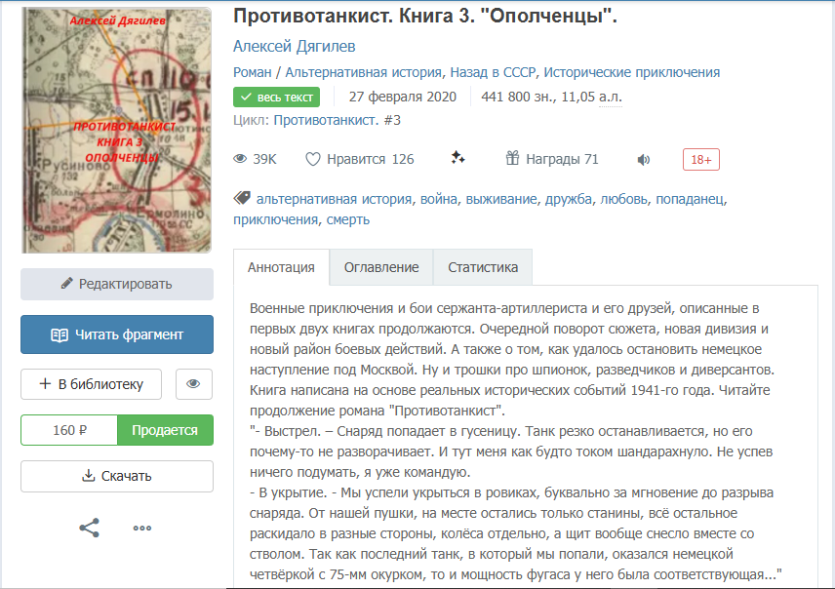
Task: Open the tag война
Action: tap(439, 199)
